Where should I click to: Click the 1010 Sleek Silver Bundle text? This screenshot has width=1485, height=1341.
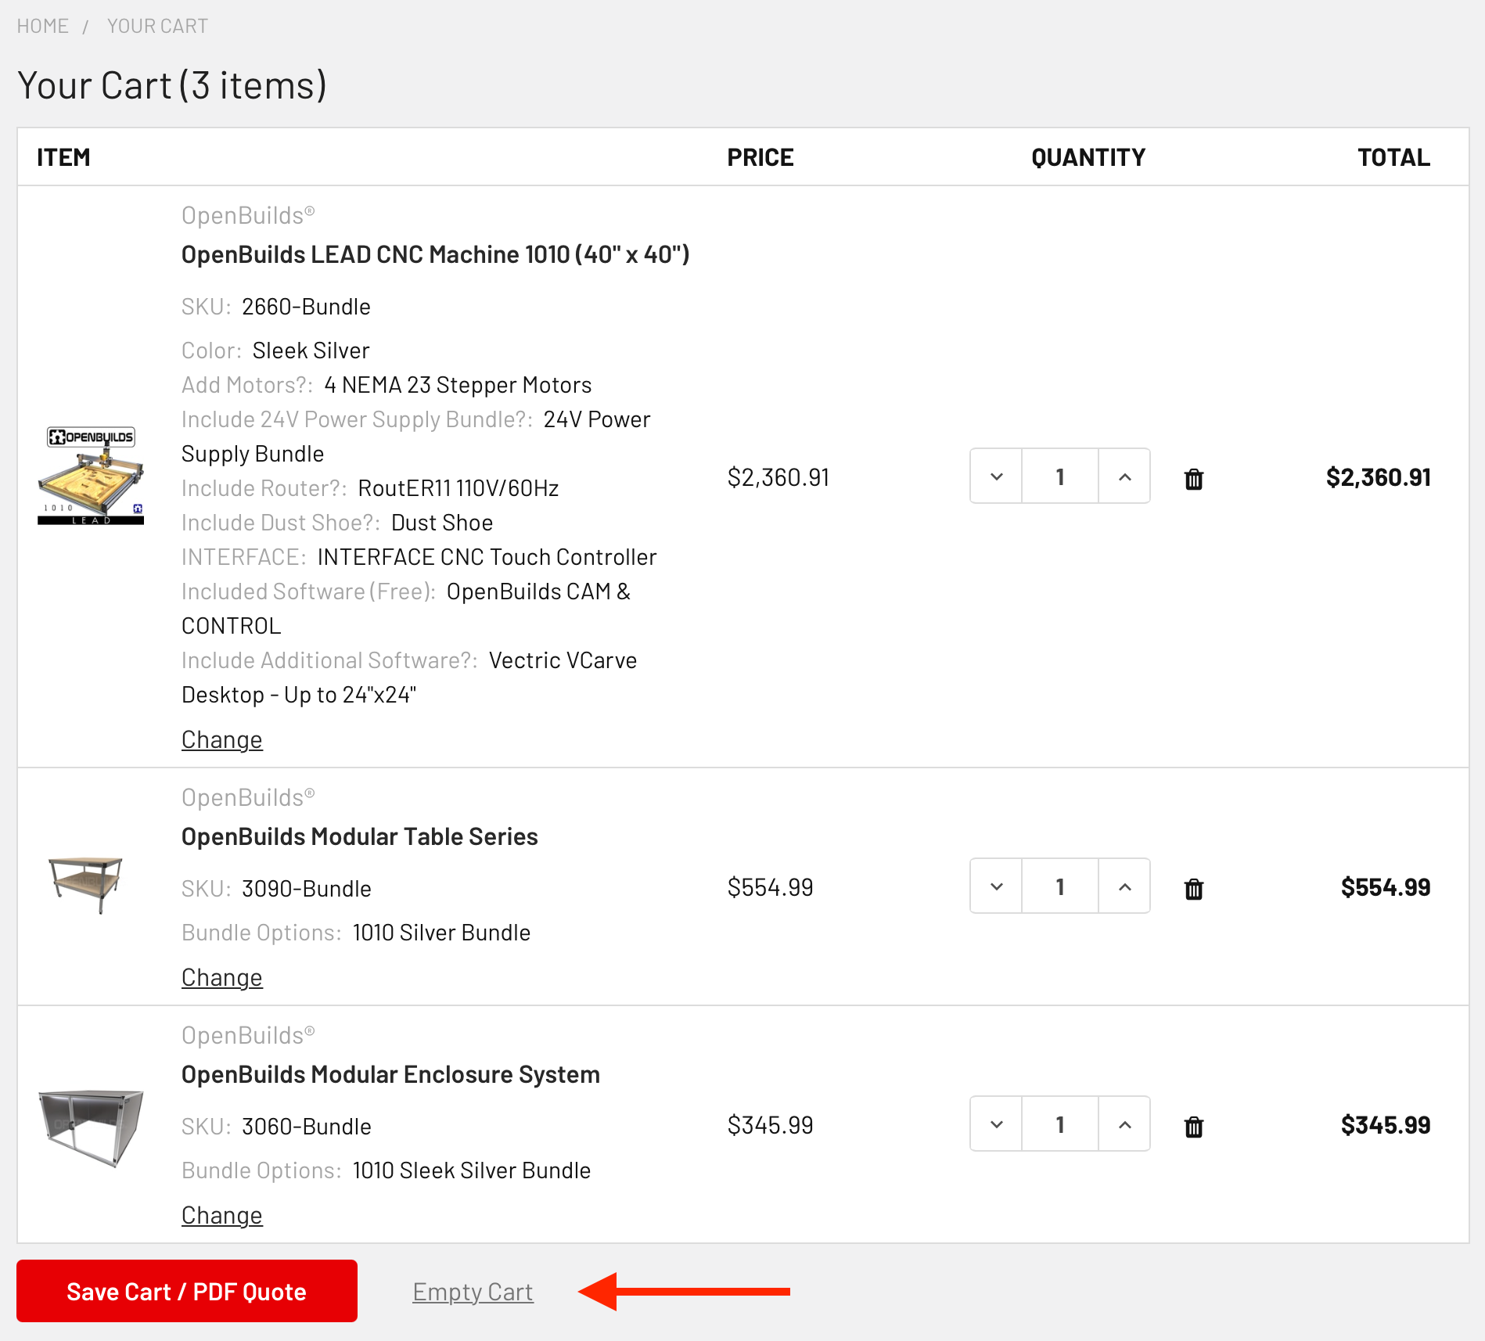pos(471,1170)
